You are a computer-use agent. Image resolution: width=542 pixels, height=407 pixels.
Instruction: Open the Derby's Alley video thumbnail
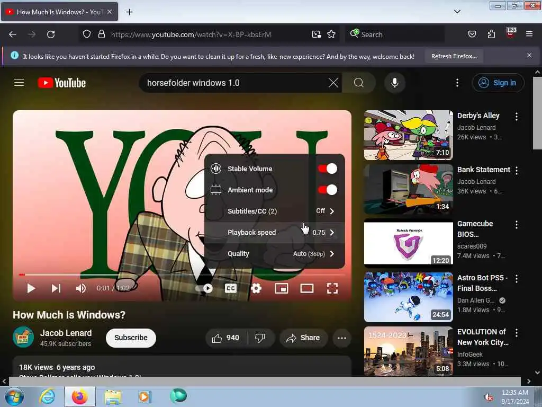pos(408,135)
